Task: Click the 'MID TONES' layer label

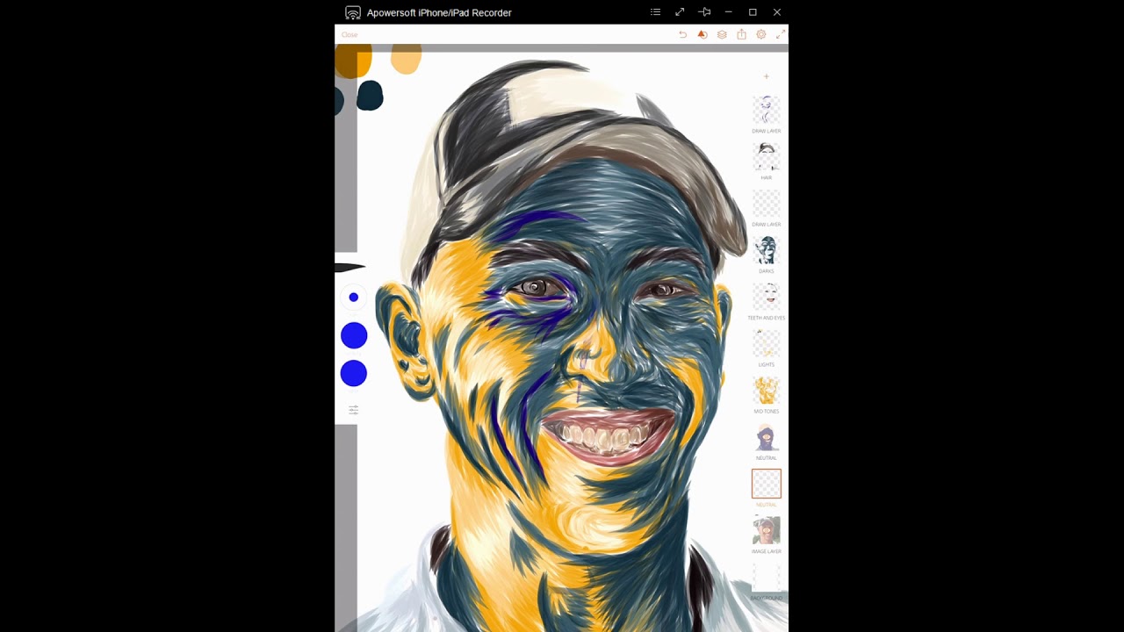Action: click(767, 412)
